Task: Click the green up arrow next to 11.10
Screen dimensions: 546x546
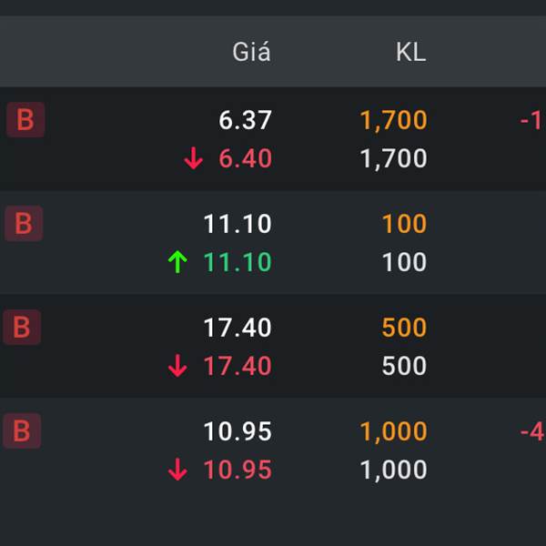Action: pyautogui.click(x=177, y=262)
